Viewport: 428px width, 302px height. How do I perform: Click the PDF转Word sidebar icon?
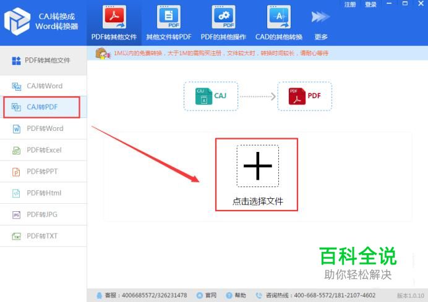16,128
